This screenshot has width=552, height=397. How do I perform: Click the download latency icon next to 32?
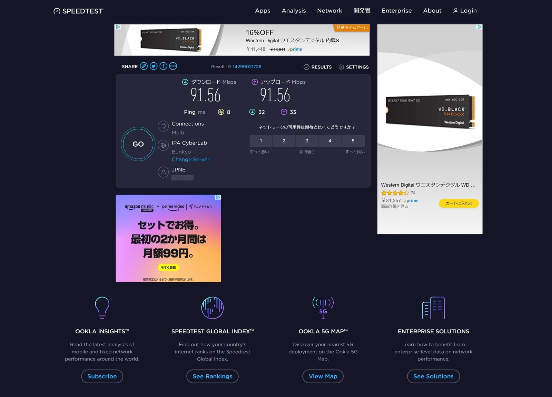(x=253, y=112)
